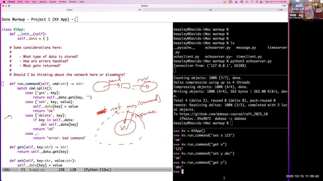323x181 pixels.
Task: Add a new iTerm2 tab
Action: click(286, 10)
